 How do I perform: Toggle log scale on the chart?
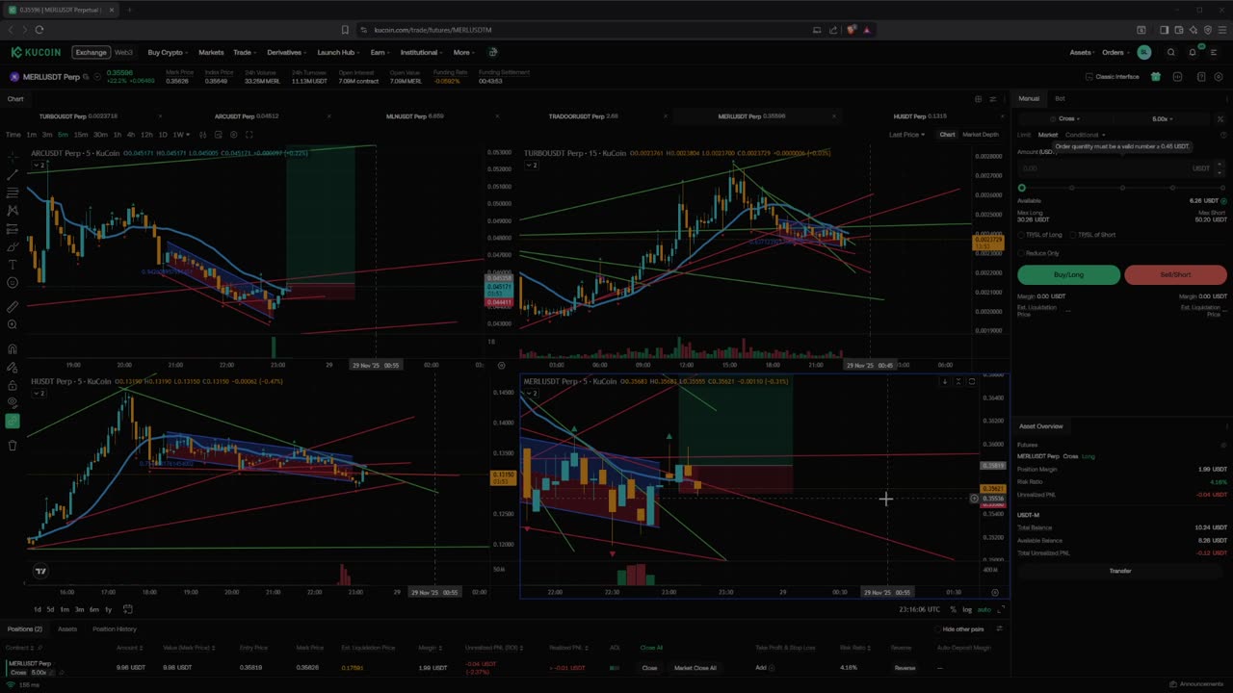click(966, 609)
